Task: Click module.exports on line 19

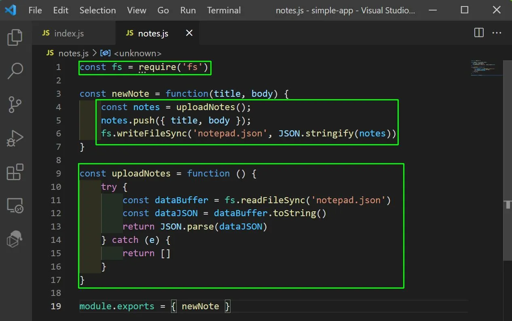Action: pos(117,306)
